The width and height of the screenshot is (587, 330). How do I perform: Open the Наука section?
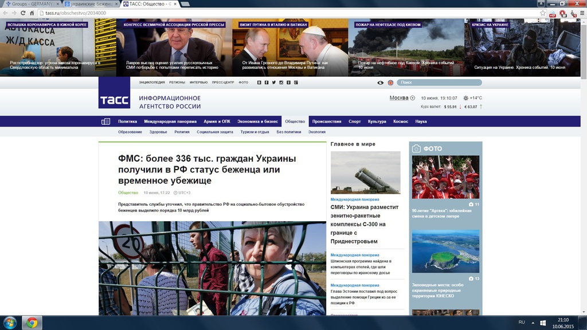[421, 121]
